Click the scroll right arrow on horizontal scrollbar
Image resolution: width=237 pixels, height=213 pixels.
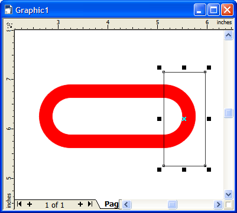(x=218, y=205)
